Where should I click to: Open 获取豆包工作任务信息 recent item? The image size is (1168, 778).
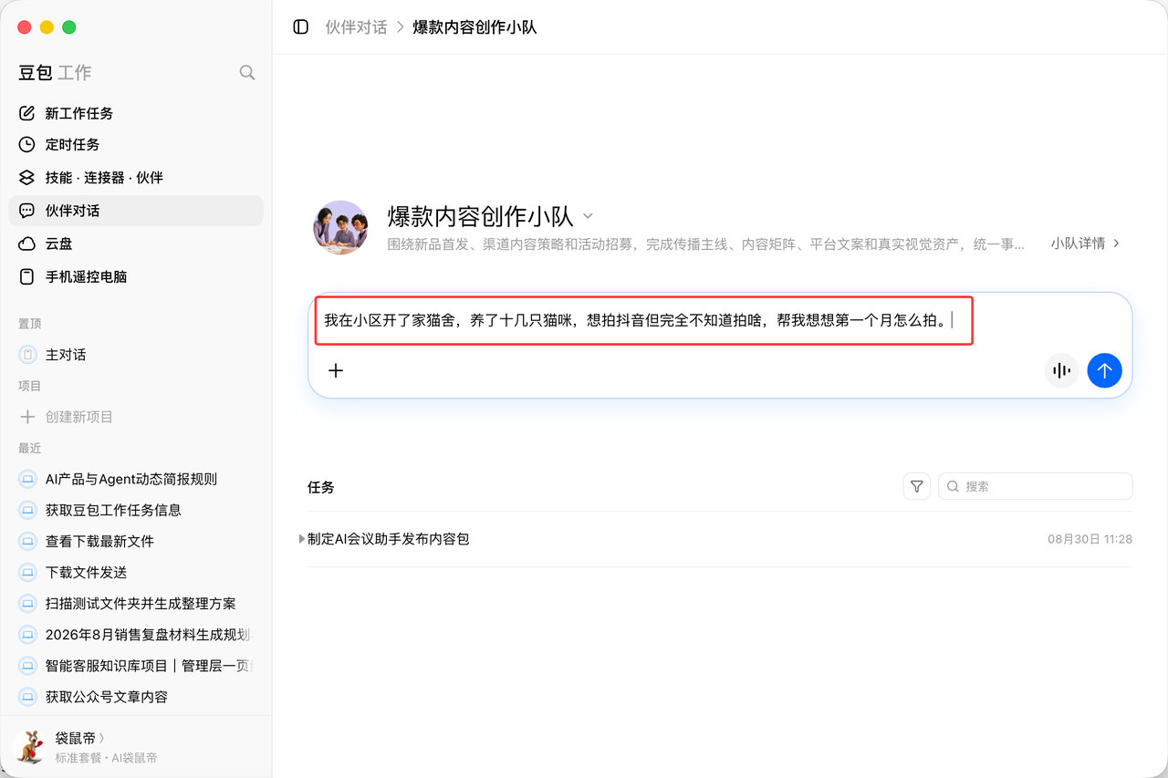(x=136, y=510)
